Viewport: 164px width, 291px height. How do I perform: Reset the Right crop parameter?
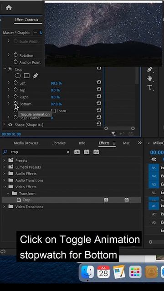pos(99,96)
